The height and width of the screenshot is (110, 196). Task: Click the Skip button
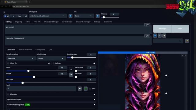click(180, 29)
